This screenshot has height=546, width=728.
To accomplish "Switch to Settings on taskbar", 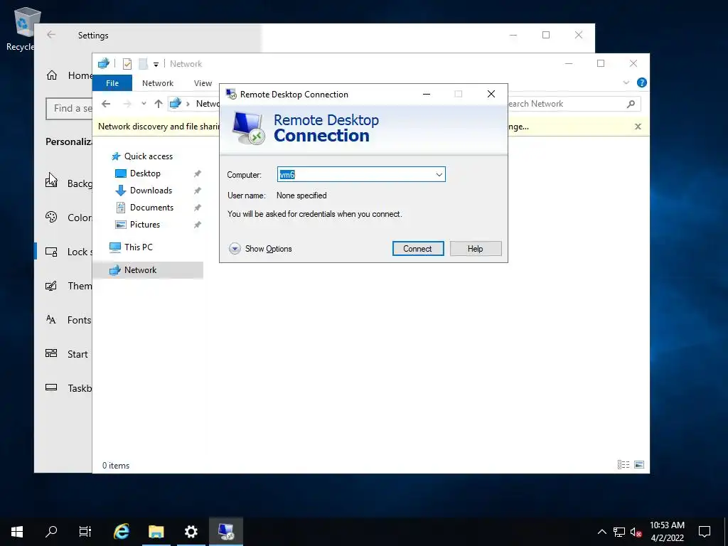I will click(x=191, y=532).
